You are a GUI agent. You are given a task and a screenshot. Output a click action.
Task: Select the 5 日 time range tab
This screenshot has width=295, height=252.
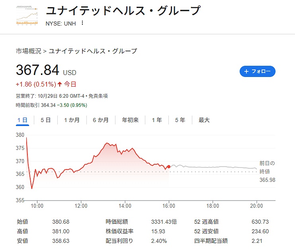click(x=45, y=120)
